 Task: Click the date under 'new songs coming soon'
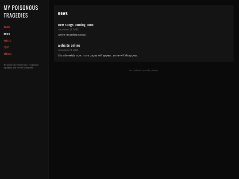pyautogui.click(x=68, y=29)
